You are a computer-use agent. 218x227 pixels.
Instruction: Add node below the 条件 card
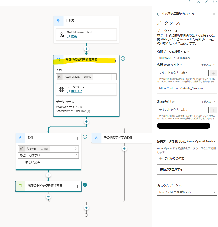(x=48, y=175)
